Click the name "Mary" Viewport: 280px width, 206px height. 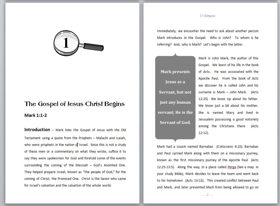pyautogui.click(x=230, y=113)
